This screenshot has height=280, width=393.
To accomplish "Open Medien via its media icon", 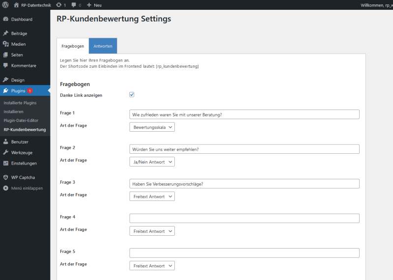I will point(6,44).
